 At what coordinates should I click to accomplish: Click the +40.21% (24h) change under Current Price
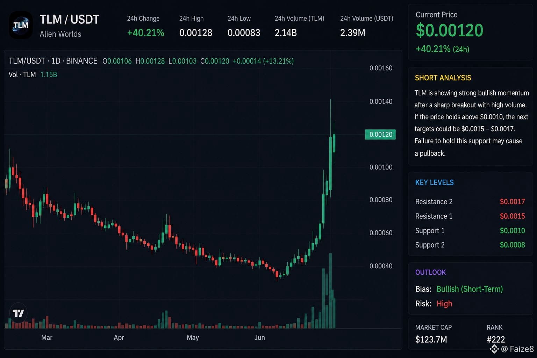click(x=442, y=49)
